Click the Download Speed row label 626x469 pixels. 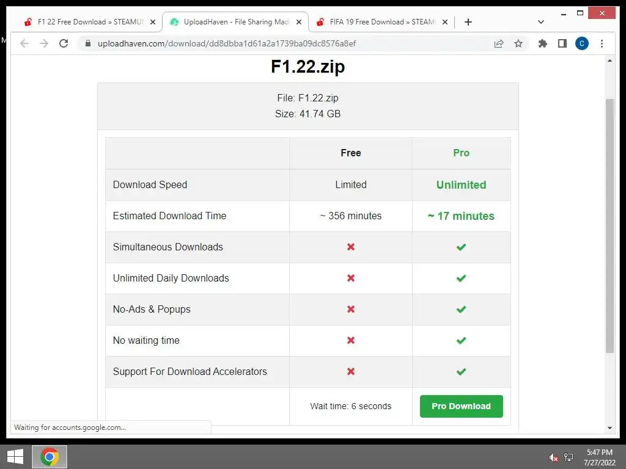click(x=150, y=184)
